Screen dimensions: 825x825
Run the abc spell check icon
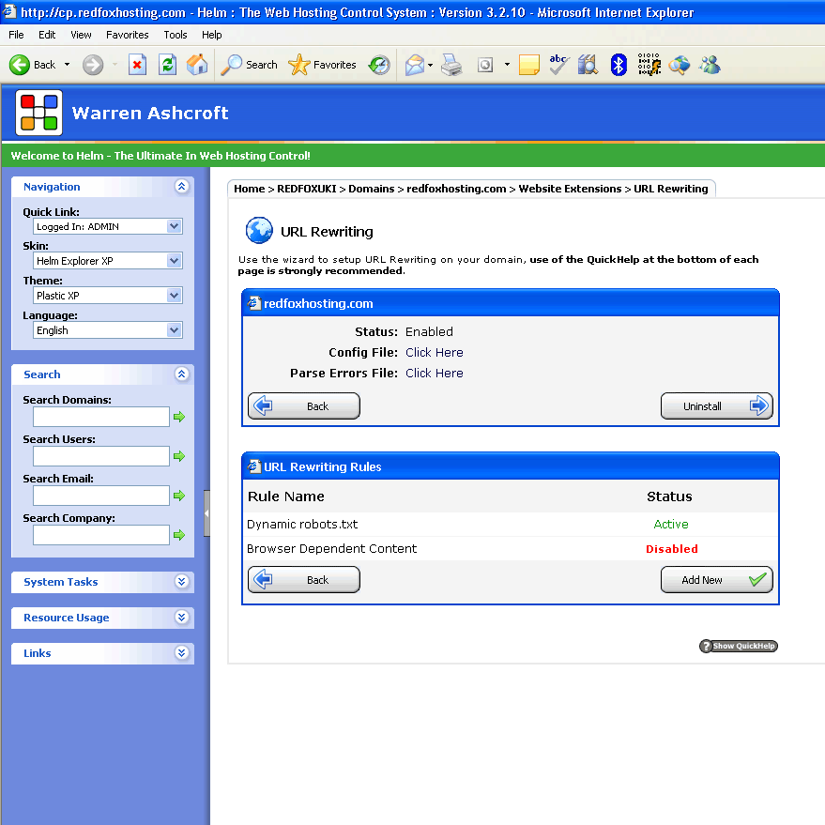pyautogui.click(x=558, y=66)
